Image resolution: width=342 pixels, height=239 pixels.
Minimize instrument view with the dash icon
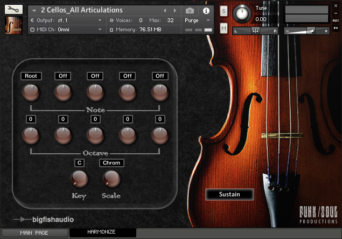(x=336, y=13)
